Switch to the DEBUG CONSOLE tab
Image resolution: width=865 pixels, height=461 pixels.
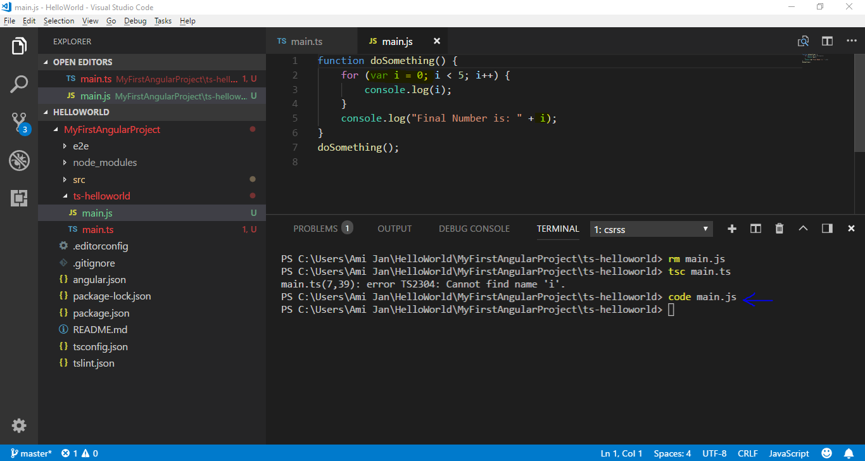click(474, 229)
